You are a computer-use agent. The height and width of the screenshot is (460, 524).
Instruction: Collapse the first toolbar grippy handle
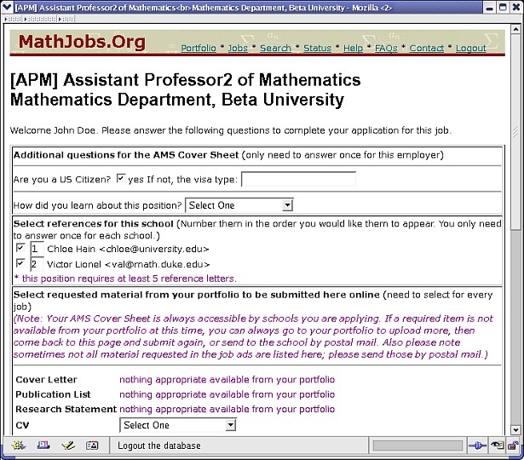click(x=13, y=19)
